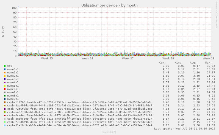Image resolution: width=219 pixels, height=135 pixels.
Task: Select the nvme8n1 legend label
Action: 13,96
